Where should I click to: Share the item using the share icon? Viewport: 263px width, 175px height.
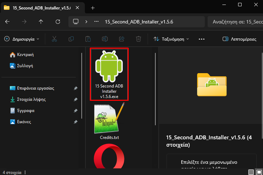click(x=122, y=39)
